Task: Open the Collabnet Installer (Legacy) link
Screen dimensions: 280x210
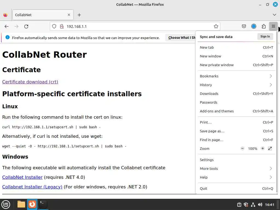Action: tap(32, 187)
